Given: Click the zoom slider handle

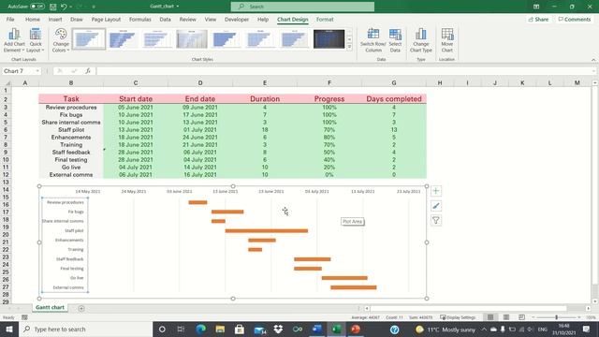Looking at the screenshot, I should point(556,317).
